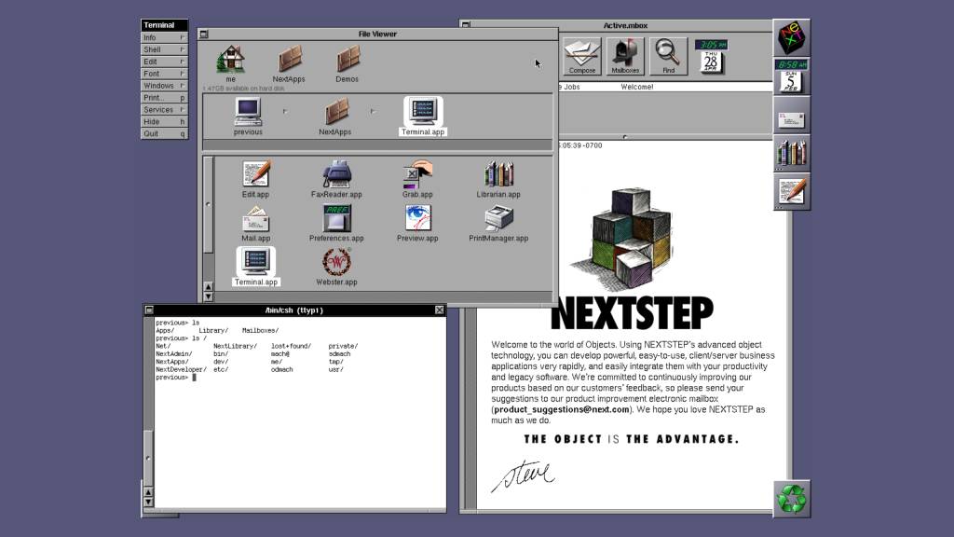954x537 pixels.
Task: Open PrintManager.app printer icon
Action: (499, 223)
